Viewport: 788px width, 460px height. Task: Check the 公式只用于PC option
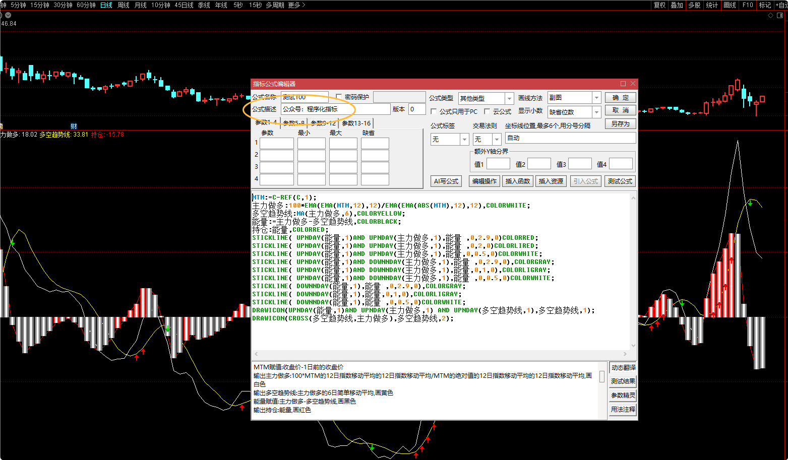434,111
